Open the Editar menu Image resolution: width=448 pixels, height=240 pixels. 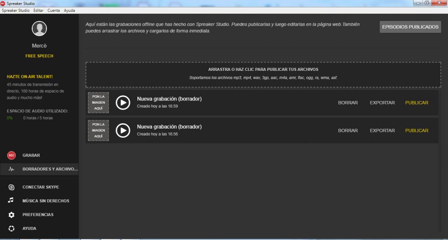[x=38, y=10]
